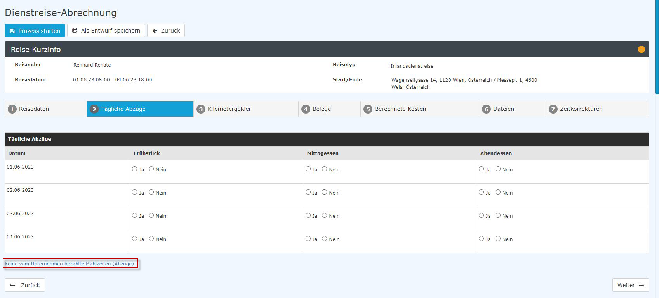Select Ja for Mittagessen on 04.06.2023
This screenshot has width=659, height=298.
308,239
